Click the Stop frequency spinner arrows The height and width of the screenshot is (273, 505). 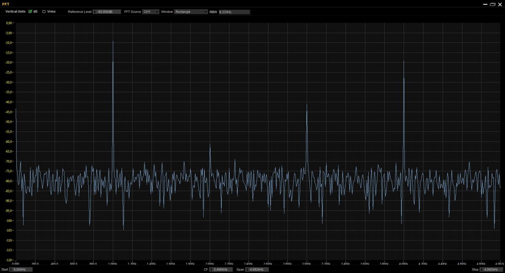click(481, 270)
